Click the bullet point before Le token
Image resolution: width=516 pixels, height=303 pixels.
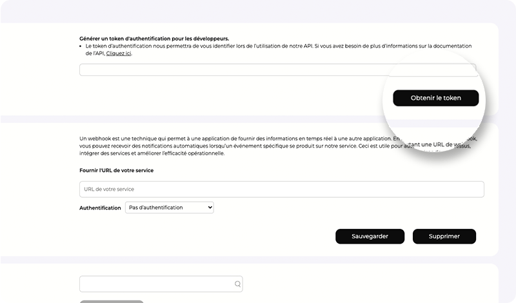pyautogui.click(x=81, y=46)
